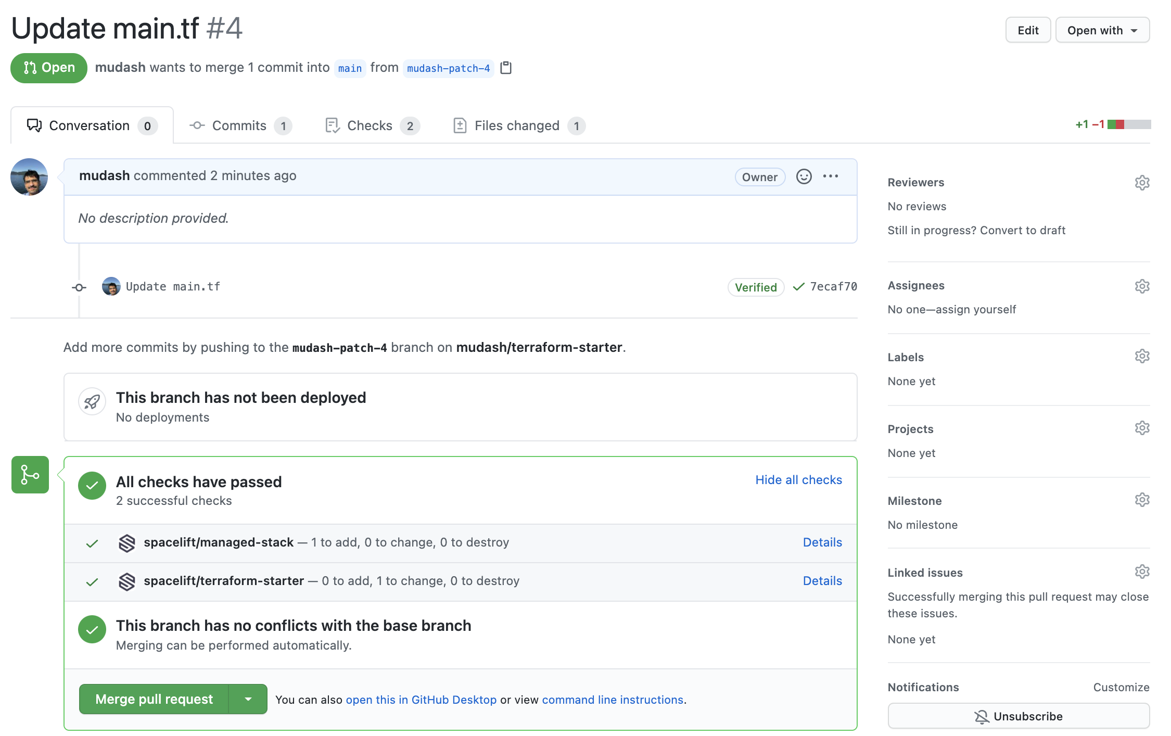This screenshot has height=736, width=1171.
Task: Open the 'Open with' dropdown
Action: coord(1102,30)
